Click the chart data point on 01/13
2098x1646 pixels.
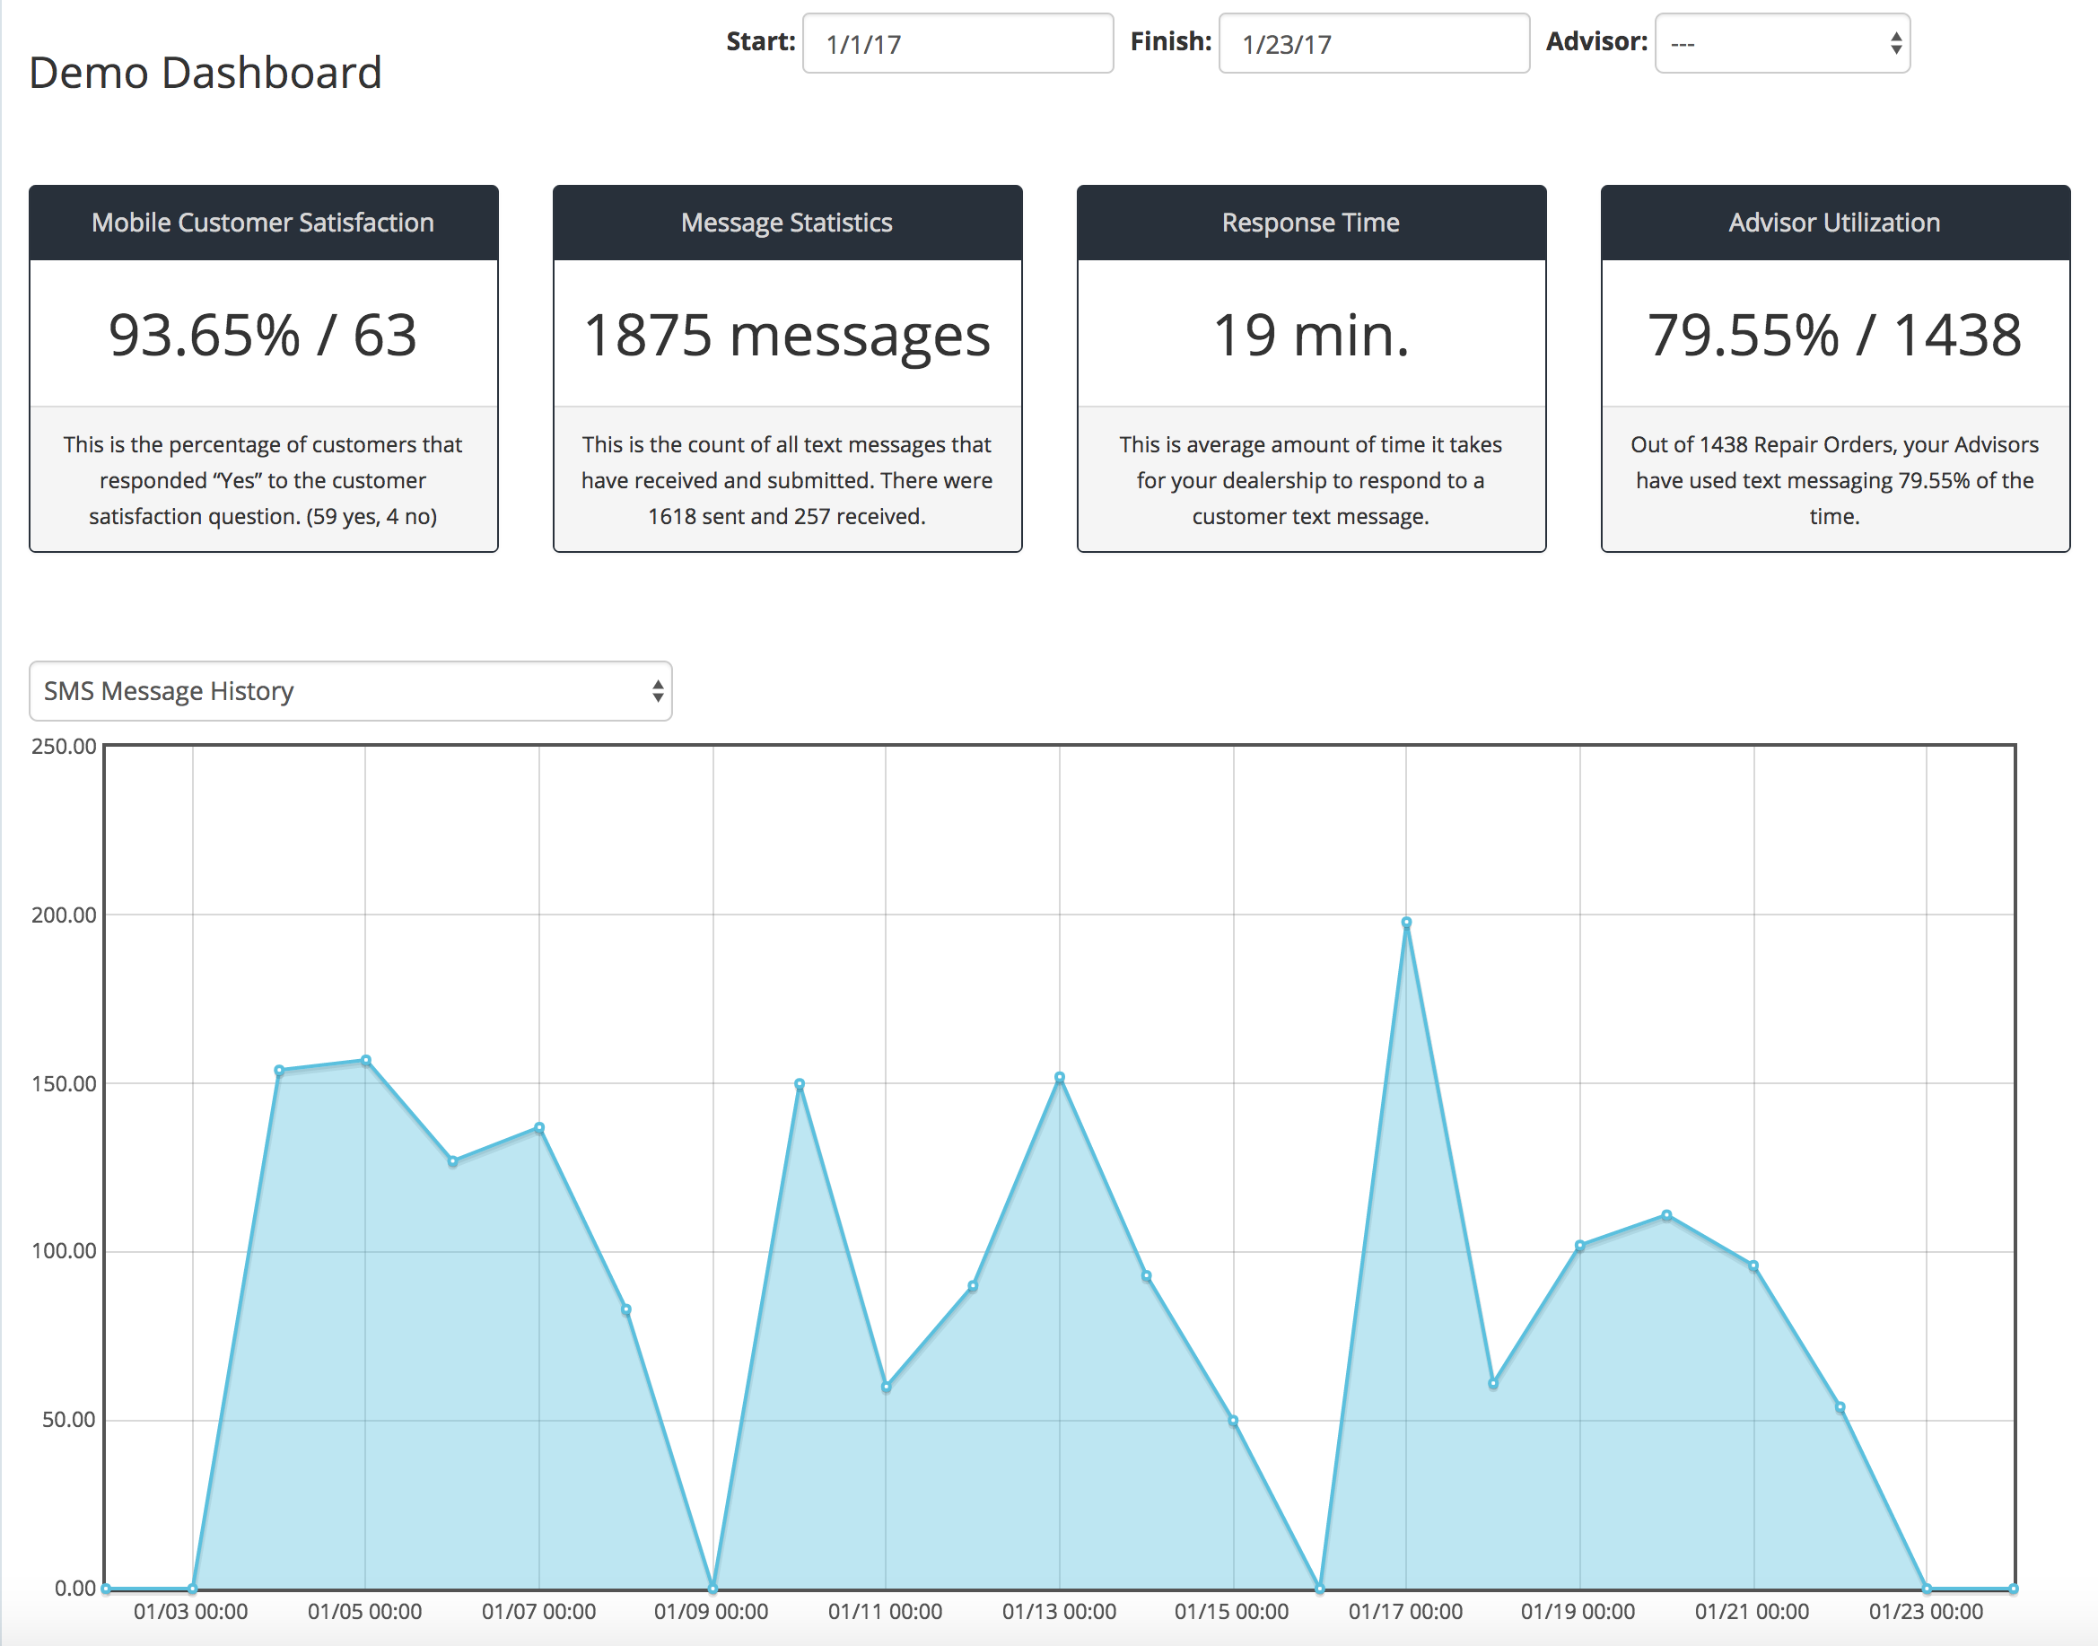pos(1060,1077)
